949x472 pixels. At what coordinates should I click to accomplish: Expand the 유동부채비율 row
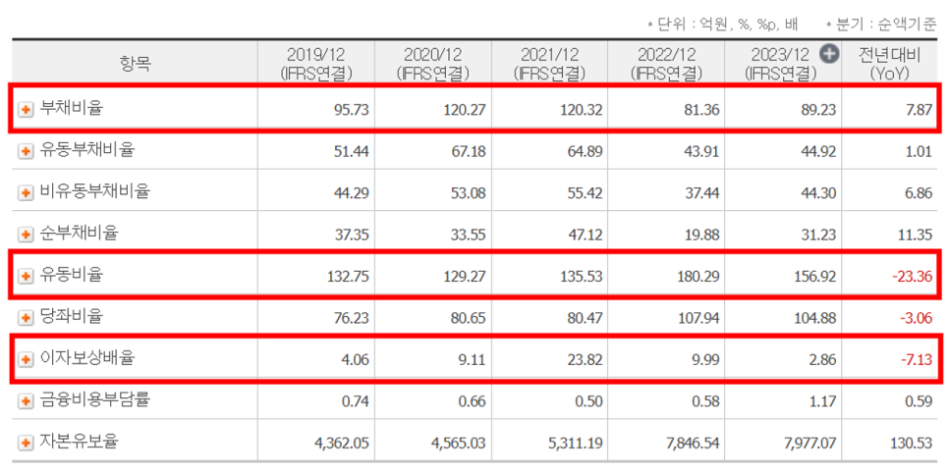point(26,151)
